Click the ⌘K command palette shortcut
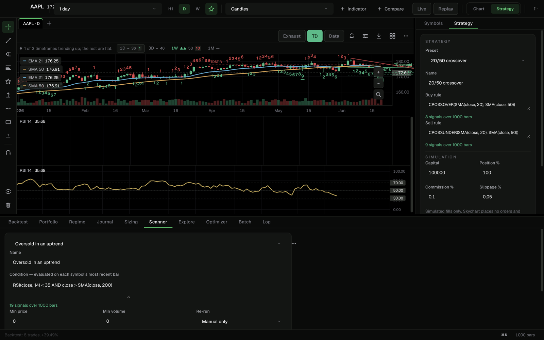 point(504,335)
